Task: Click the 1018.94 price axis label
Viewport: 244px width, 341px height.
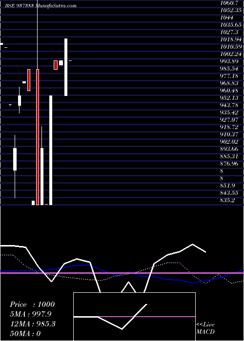Action: pos(230,39)
